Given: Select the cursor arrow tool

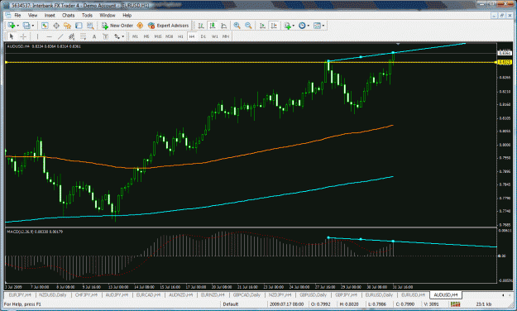Looking at the screenshot, I should coord(12,36).
